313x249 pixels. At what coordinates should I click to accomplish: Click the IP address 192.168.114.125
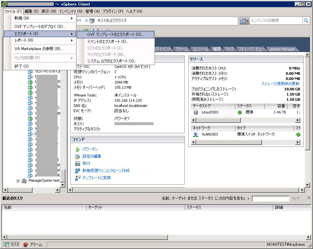coord(128,101)
